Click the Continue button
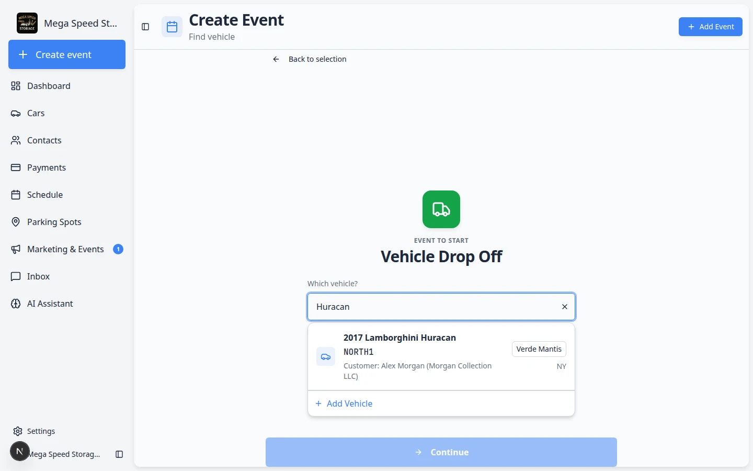Viewport: 753px width, 471px height. (441, 452)
